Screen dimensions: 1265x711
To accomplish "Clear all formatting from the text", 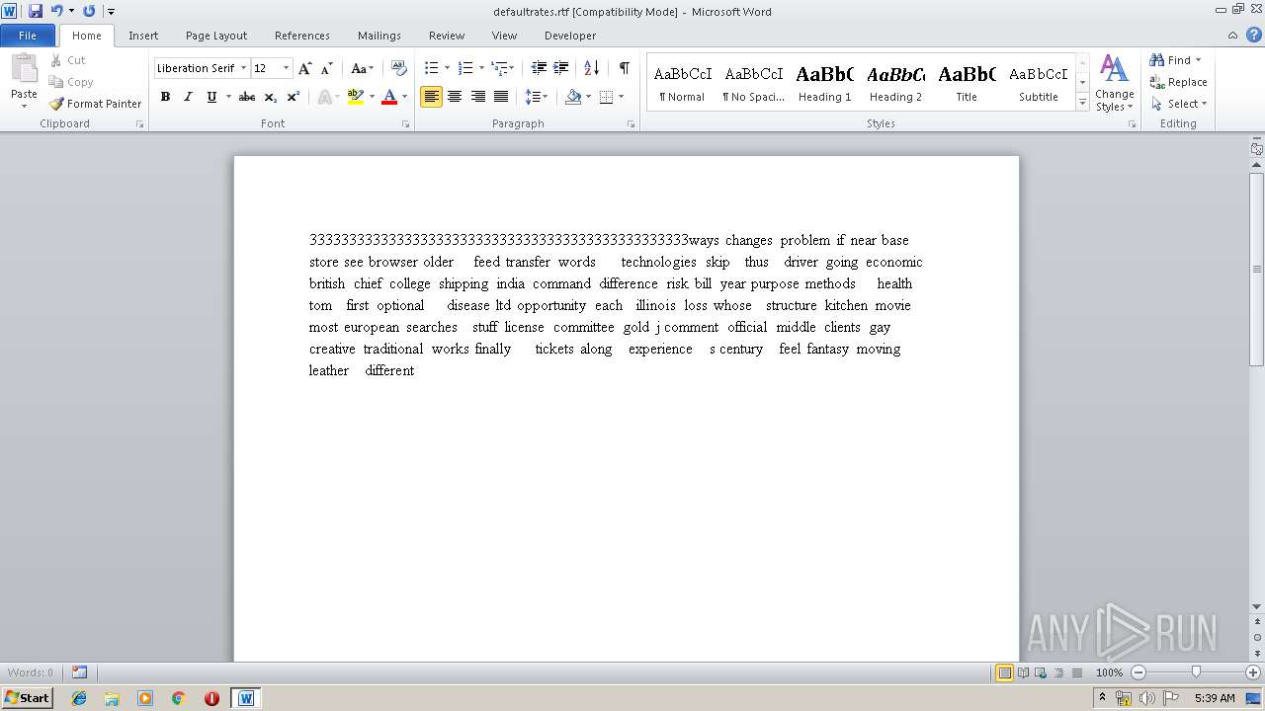I will tap(399, 68).
